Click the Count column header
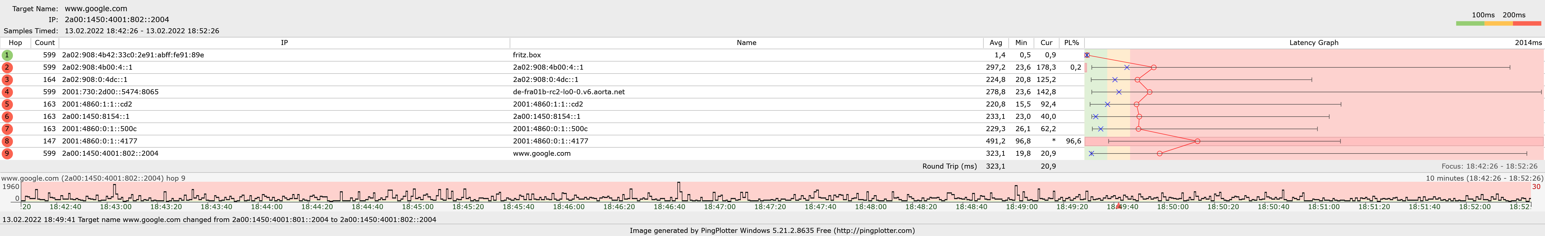 point(44,43)
